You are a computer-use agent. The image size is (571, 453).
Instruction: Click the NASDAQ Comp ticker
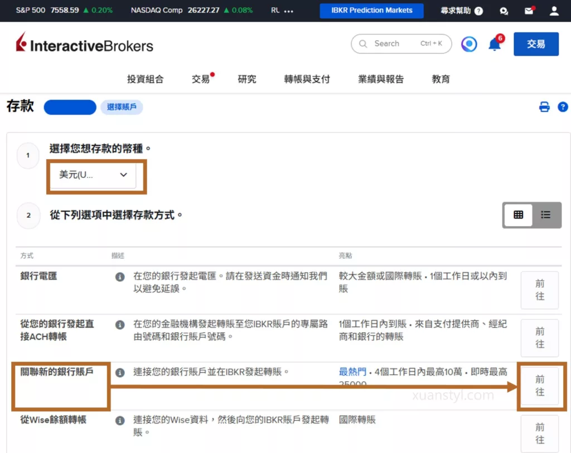(x=192, y=10)
